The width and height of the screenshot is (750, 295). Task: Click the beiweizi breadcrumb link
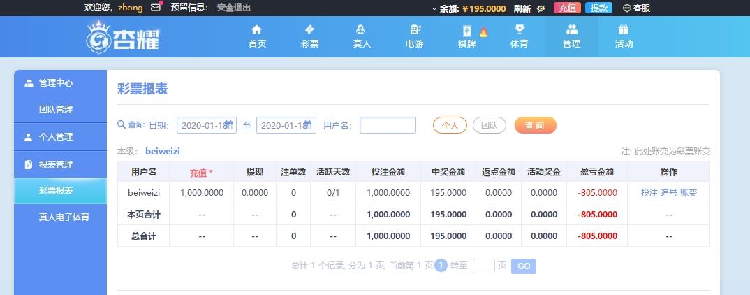tap(163, 151)
